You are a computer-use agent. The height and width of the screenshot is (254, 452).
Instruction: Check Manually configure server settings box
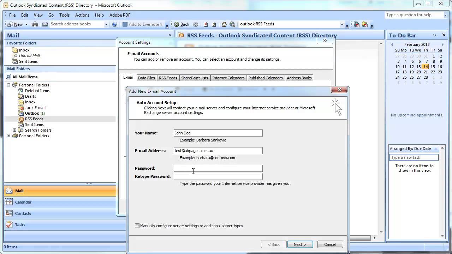(x=137, y=226)
